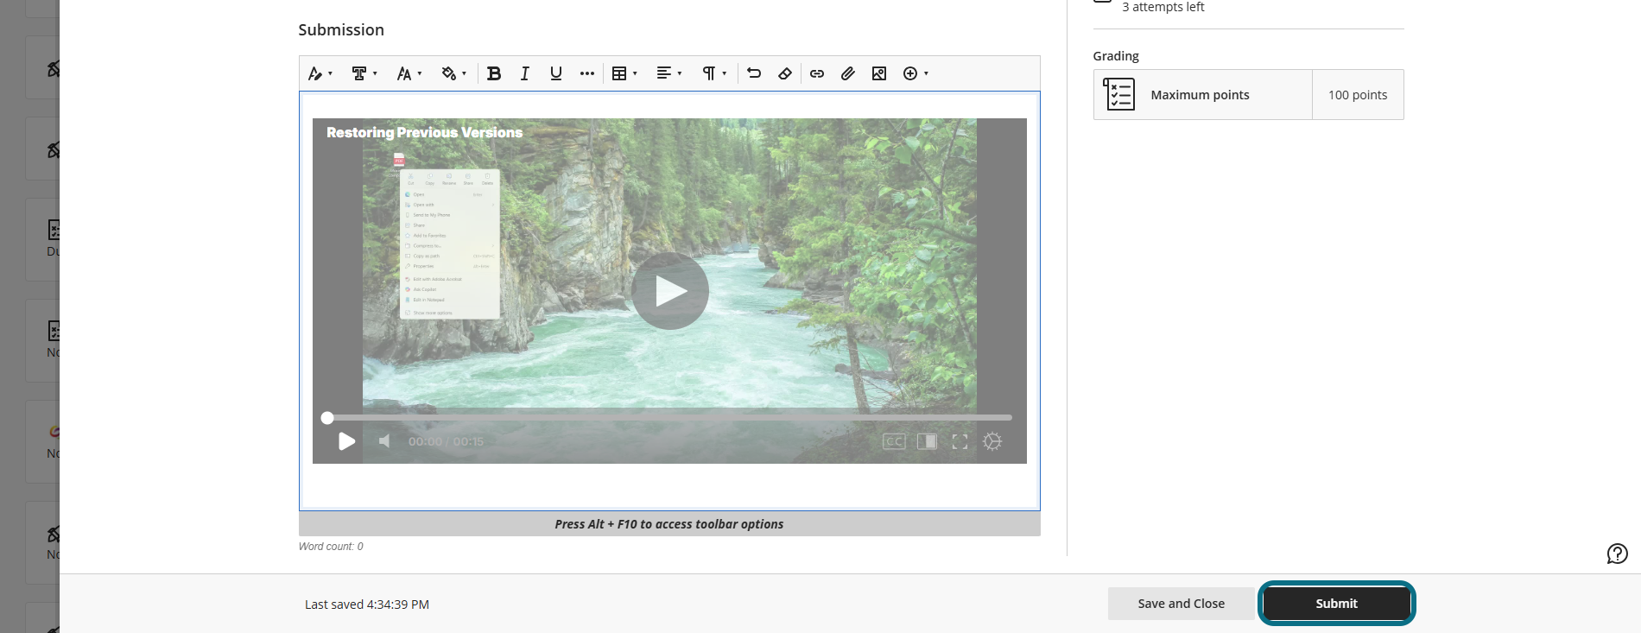This screenshot has height=633, width=1641.
Task: Insert an image using the picture icon
Action: (x=879, y=73)
